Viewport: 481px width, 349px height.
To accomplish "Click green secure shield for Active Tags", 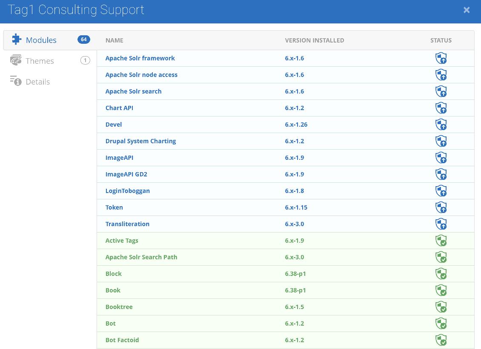I will [441, 241].
